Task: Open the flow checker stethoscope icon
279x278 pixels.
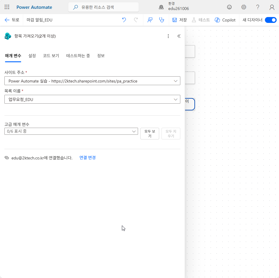Action: tap(162, 20)
